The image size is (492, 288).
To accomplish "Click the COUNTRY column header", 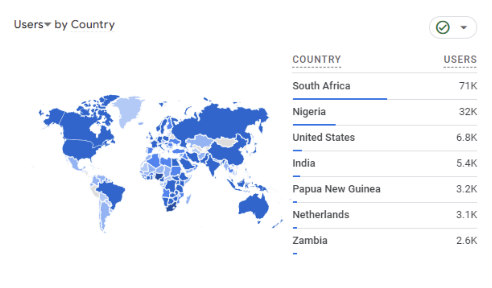I will point(316,60).
